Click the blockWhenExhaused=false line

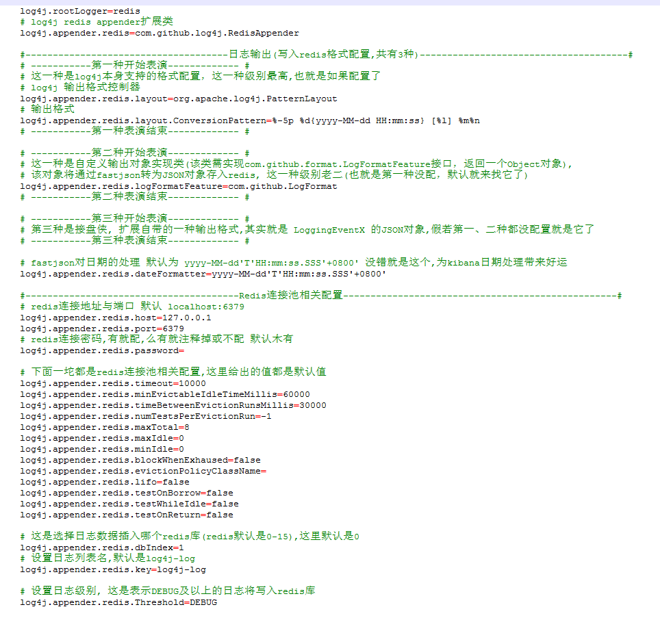140,460
